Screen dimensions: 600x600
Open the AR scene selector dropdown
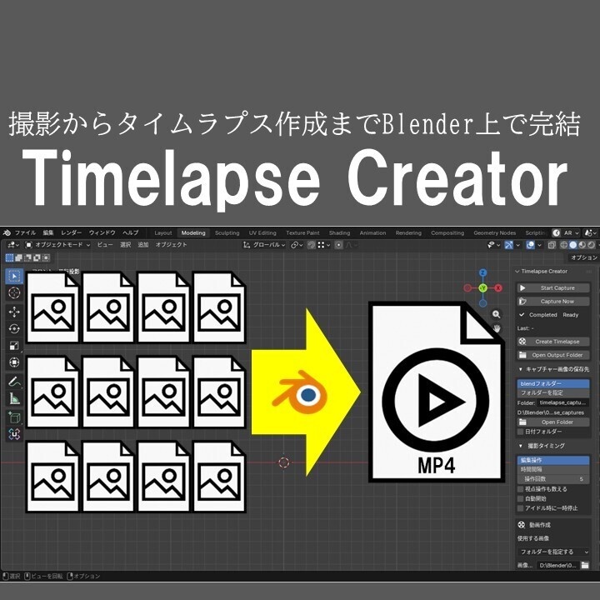pyautogui.click(x=572, y=232)
